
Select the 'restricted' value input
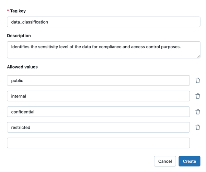(98, 127)
